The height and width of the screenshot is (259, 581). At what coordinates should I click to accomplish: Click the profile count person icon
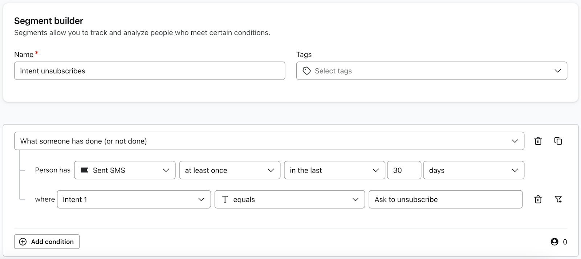(x=554, y=242)
